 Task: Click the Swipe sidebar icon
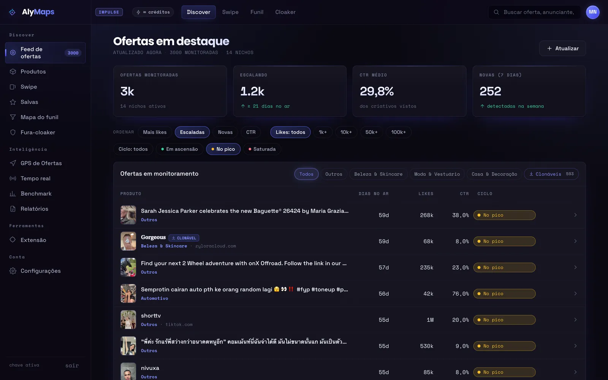point(13,87)
